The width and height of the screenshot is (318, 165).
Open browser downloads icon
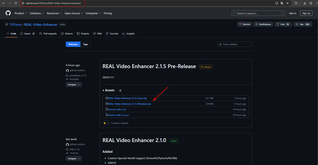pyautogui.click(x=305, y=3)
